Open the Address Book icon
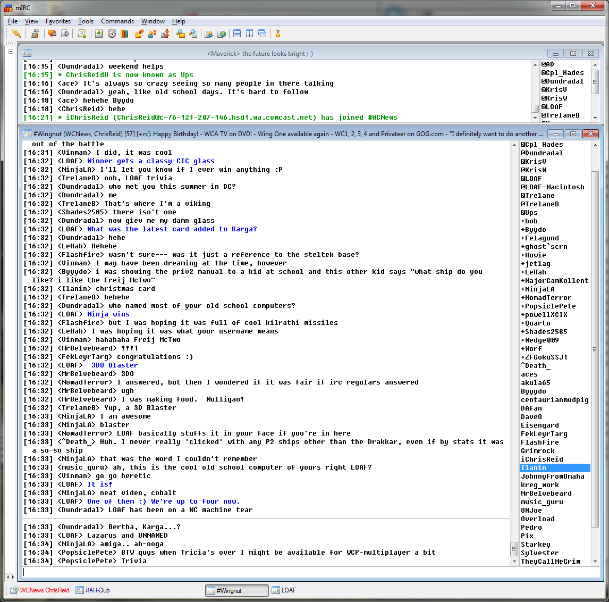The height and width of the screenshot is (602, 609). point(99,34)
